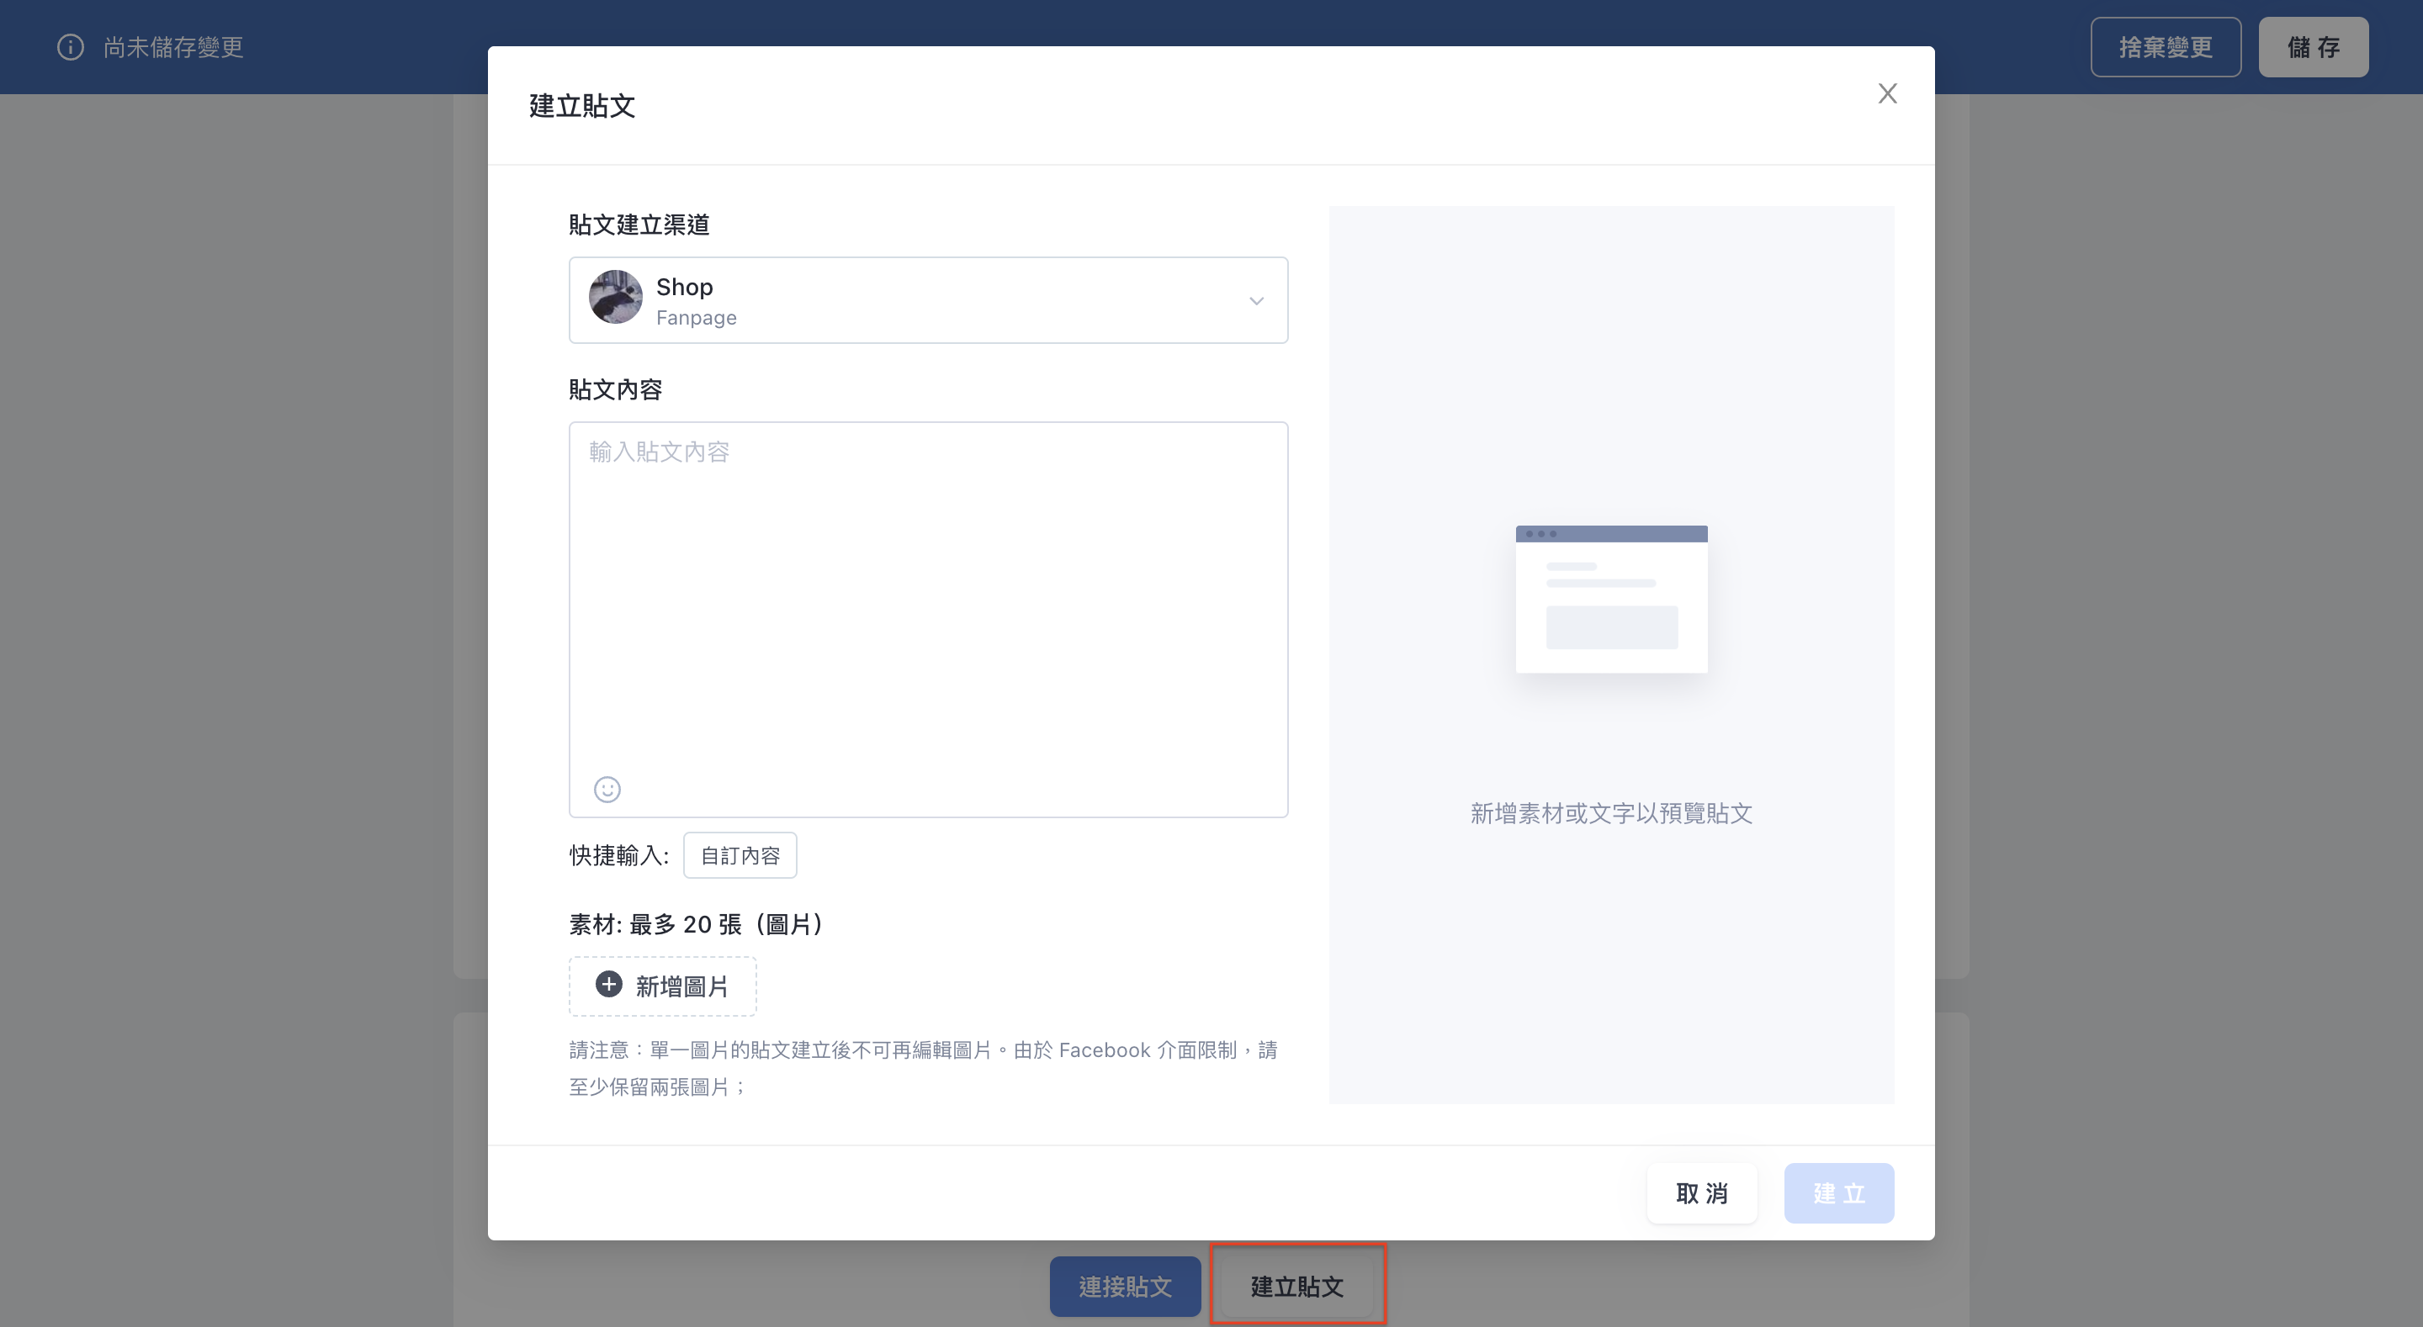Click the Facebook image limitation note text
Screen dimensions: 2423x1327
(924, 1068)
